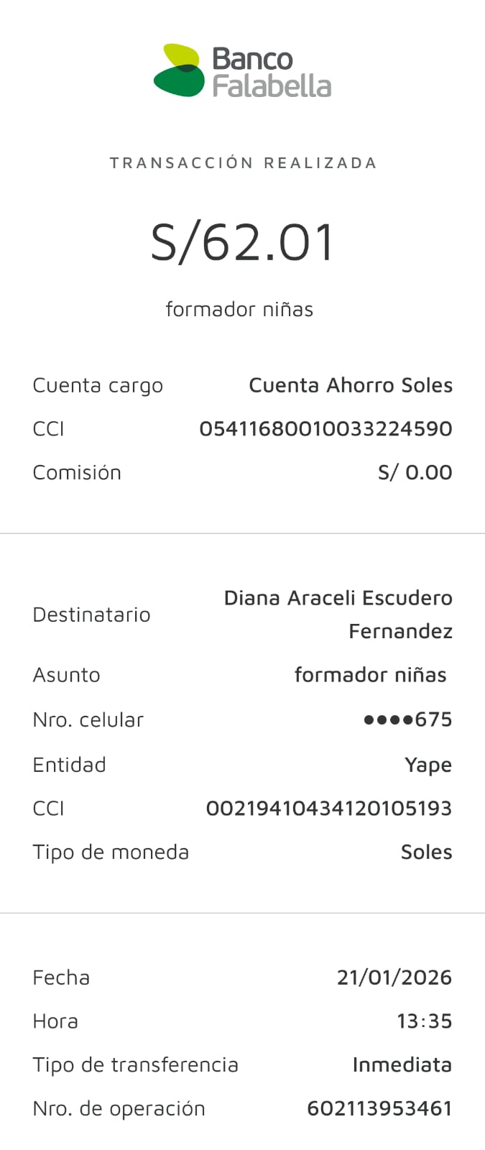
Task: Click the S/62.01 transaction amount
Action: coord(243,241)
